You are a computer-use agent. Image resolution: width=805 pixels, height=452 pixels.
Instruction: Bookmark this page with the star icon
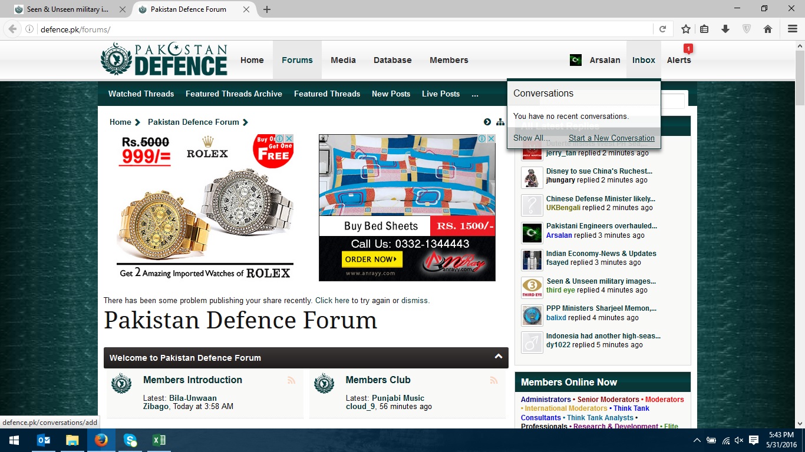[x=686, y=29]
